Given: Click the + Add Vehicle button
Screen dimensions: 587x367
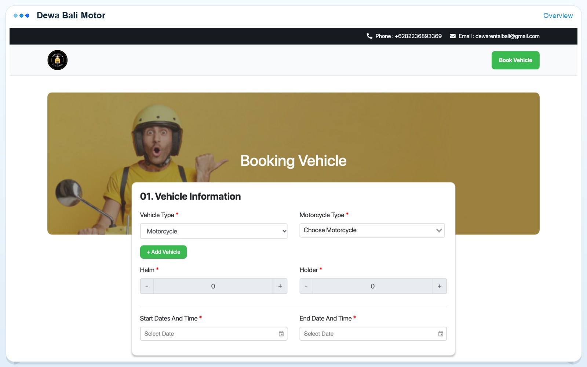Looking at the screenshot, I should (x=163, y=252).
